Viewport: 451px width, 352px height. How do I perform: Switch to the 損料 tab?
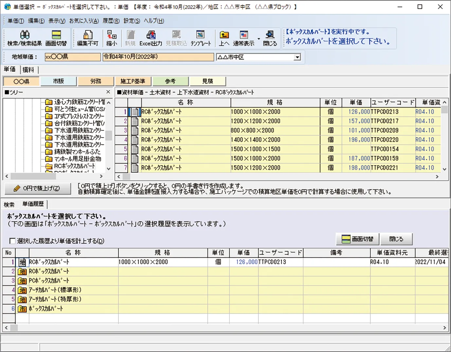click(x=28, y=70)
